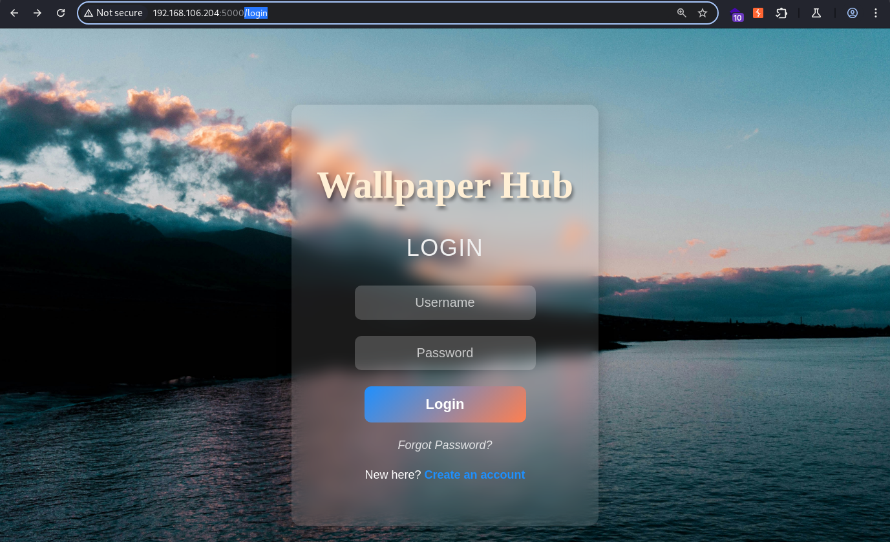The height and width of the screenshot is (542, 890).
Task: Open the browser profile avatar
Action: click(x=853, y=13)
